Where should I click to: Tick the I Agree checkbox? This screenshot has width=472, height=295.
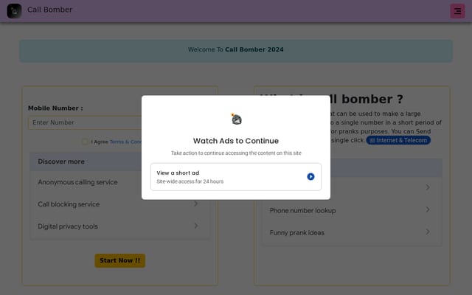click(85, 142)
